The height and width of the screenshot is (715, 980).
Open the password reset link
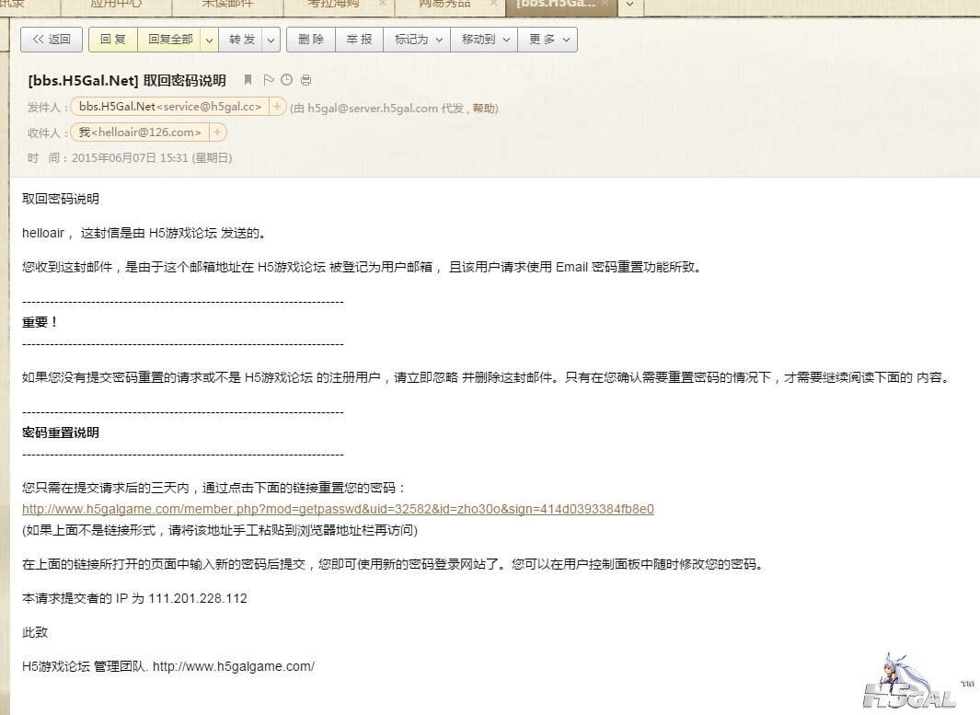[x=338, y=509]
